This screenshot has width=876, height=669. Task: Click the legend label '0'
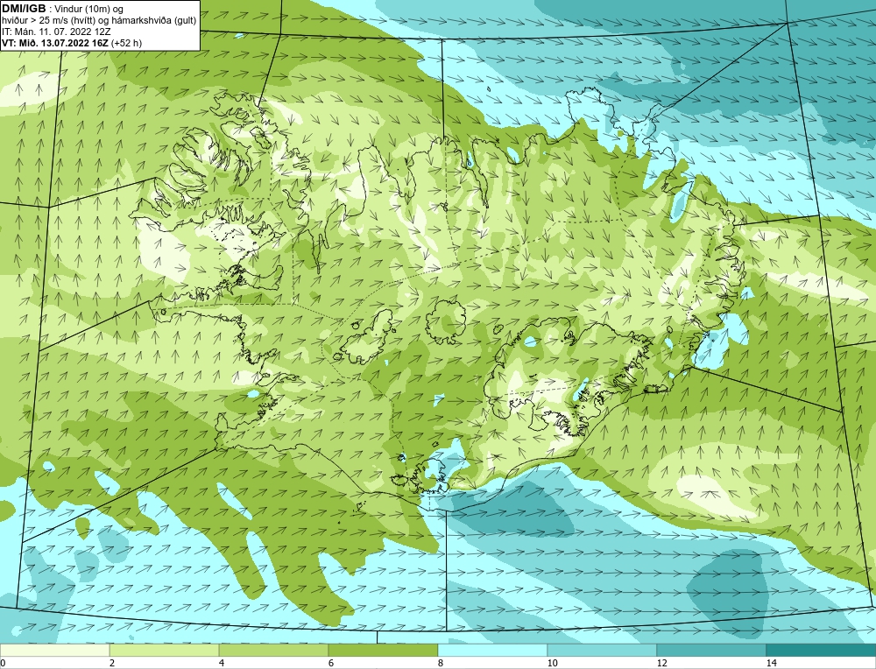3,663
